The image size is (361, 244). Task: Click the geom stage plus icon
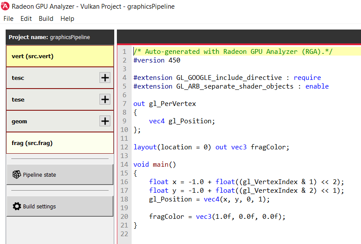tap(105, 121)
